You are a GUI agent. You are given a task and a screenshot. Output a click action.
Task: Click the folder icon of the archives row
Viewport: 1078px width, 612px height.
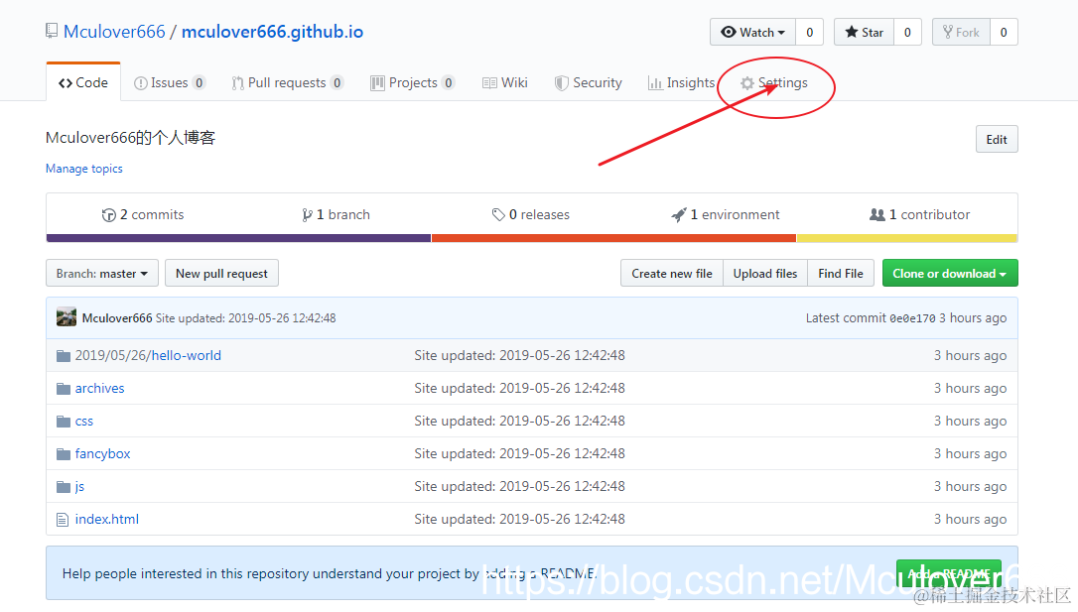[x=64, y=389]
